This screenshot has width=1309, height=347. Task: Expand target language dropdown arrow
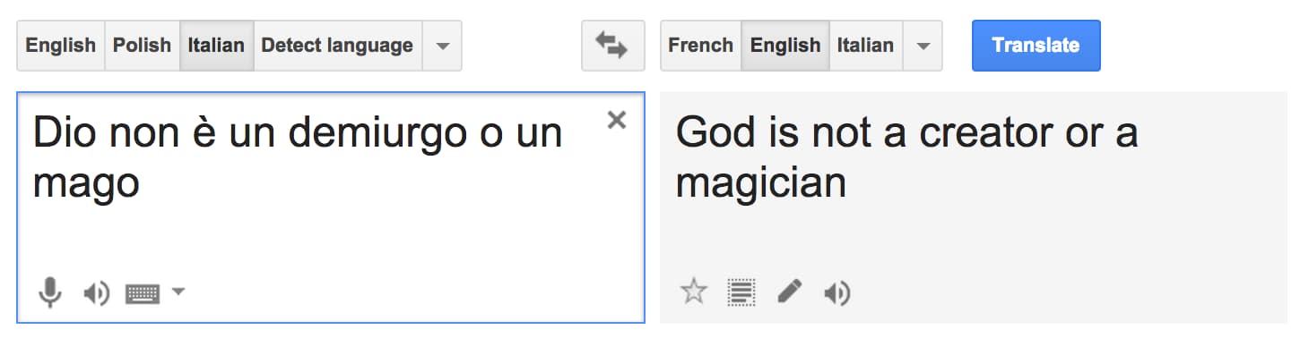click(923, 46)
